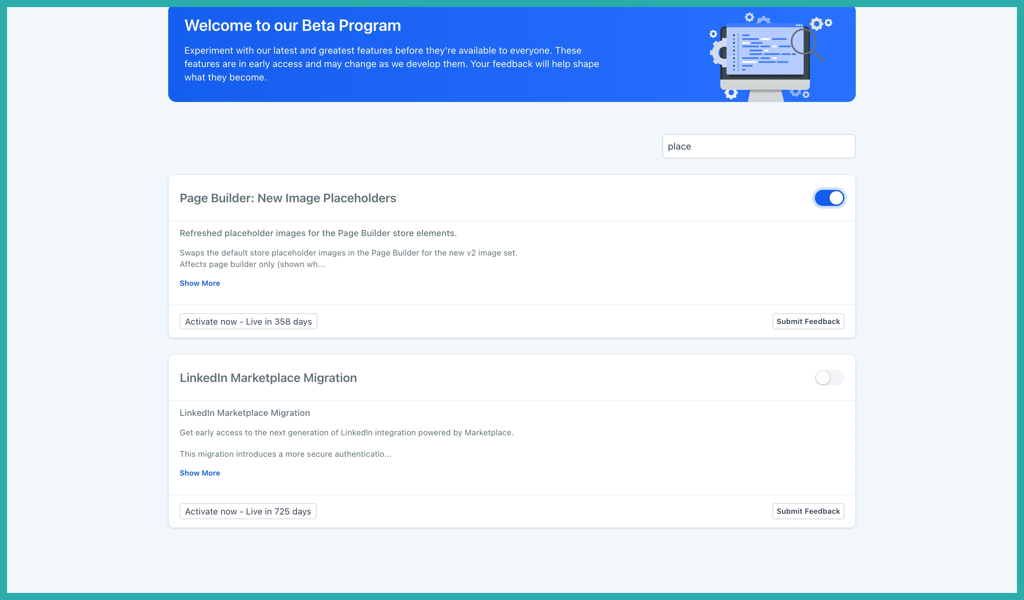Screen dimensions: 1024x600
Task: Click the search field containing "place"
Action: click(x=759, y=146)
